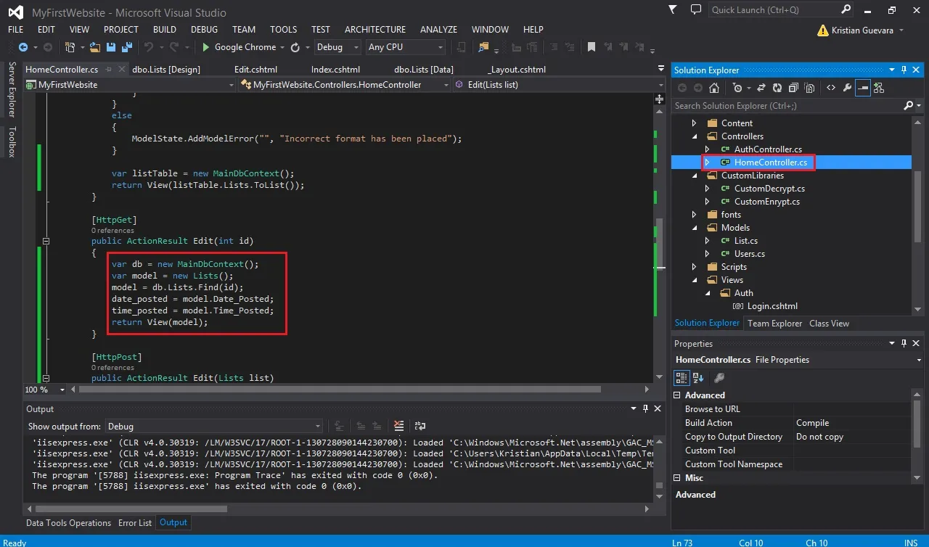Switch to Team Explorer tab
This screenshot has height=547, width=929.
click(x=775, y=324)
